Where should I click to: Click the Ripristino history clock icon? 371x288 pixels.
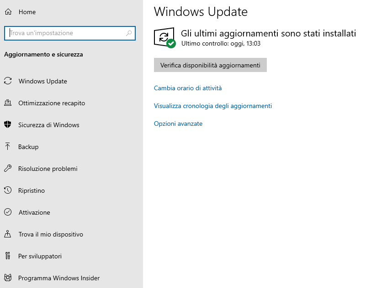[8, 190]
